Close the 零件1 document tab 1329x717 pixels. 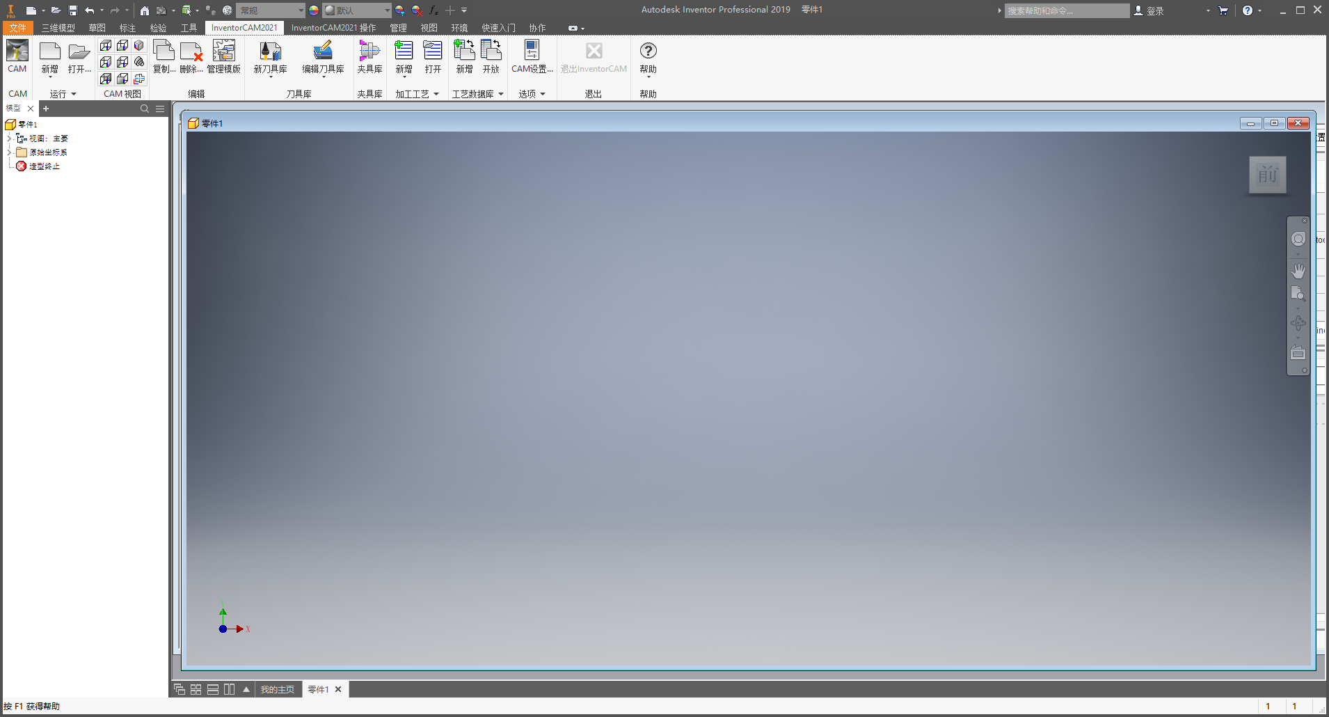[x=338, y=689]
